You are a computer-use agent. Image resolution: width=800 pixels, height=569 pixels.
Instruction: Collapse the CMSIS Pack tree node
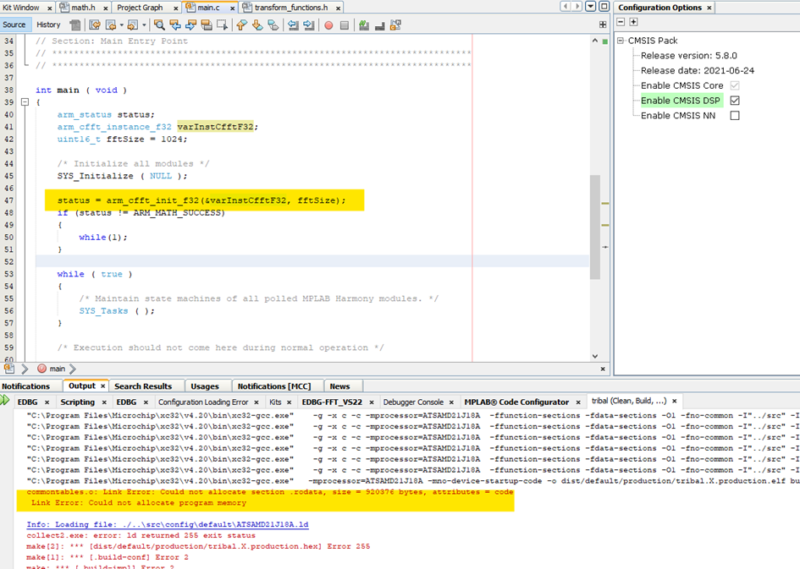point(621,41)
